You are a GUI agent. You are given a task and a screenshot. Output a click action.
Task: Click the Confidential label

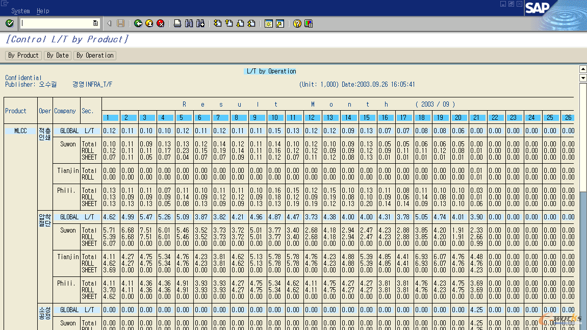(x=23, y=78)
